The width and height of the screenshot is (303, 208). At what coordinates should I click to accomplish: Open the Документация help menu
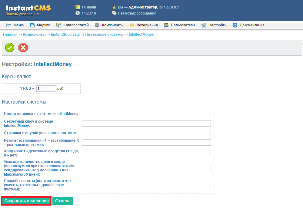click(248, 25)
